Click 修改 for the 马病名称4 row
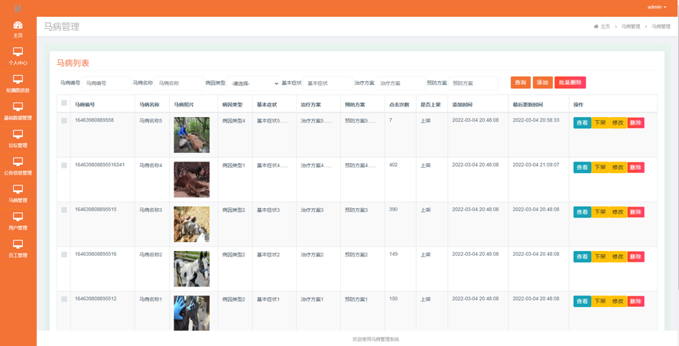The image size is (679, 346). [x=618, y=168]
